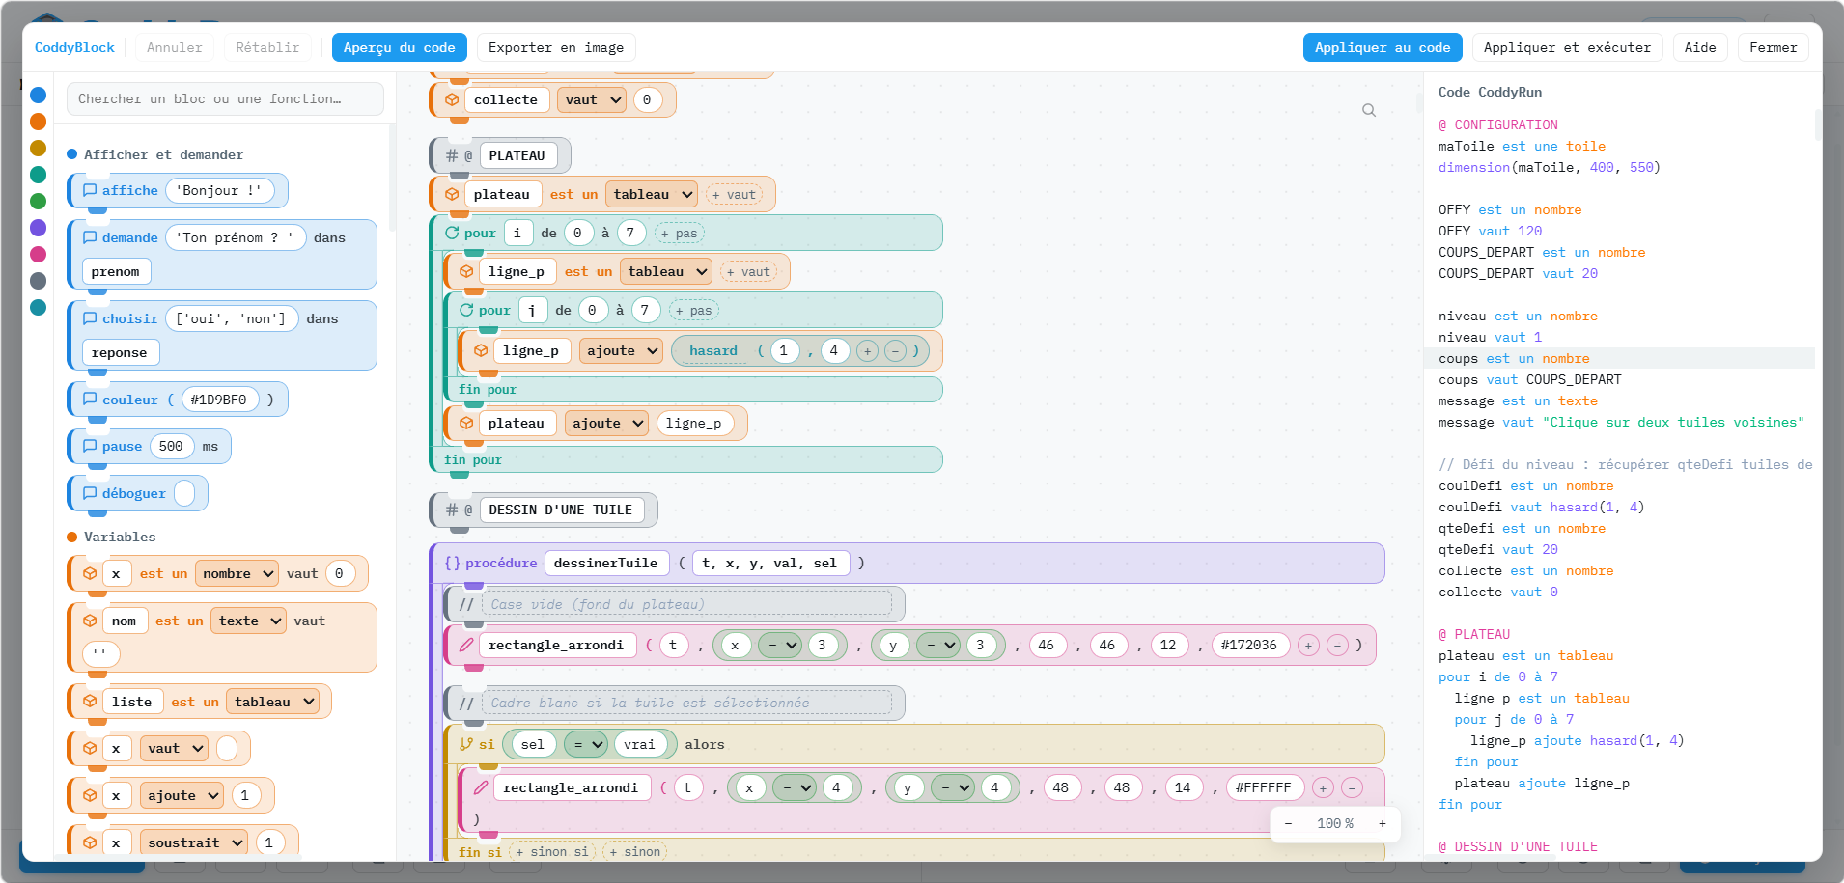Click speech icon on 'demande' block
This screenshot has width=1844, height=883.
90,237
